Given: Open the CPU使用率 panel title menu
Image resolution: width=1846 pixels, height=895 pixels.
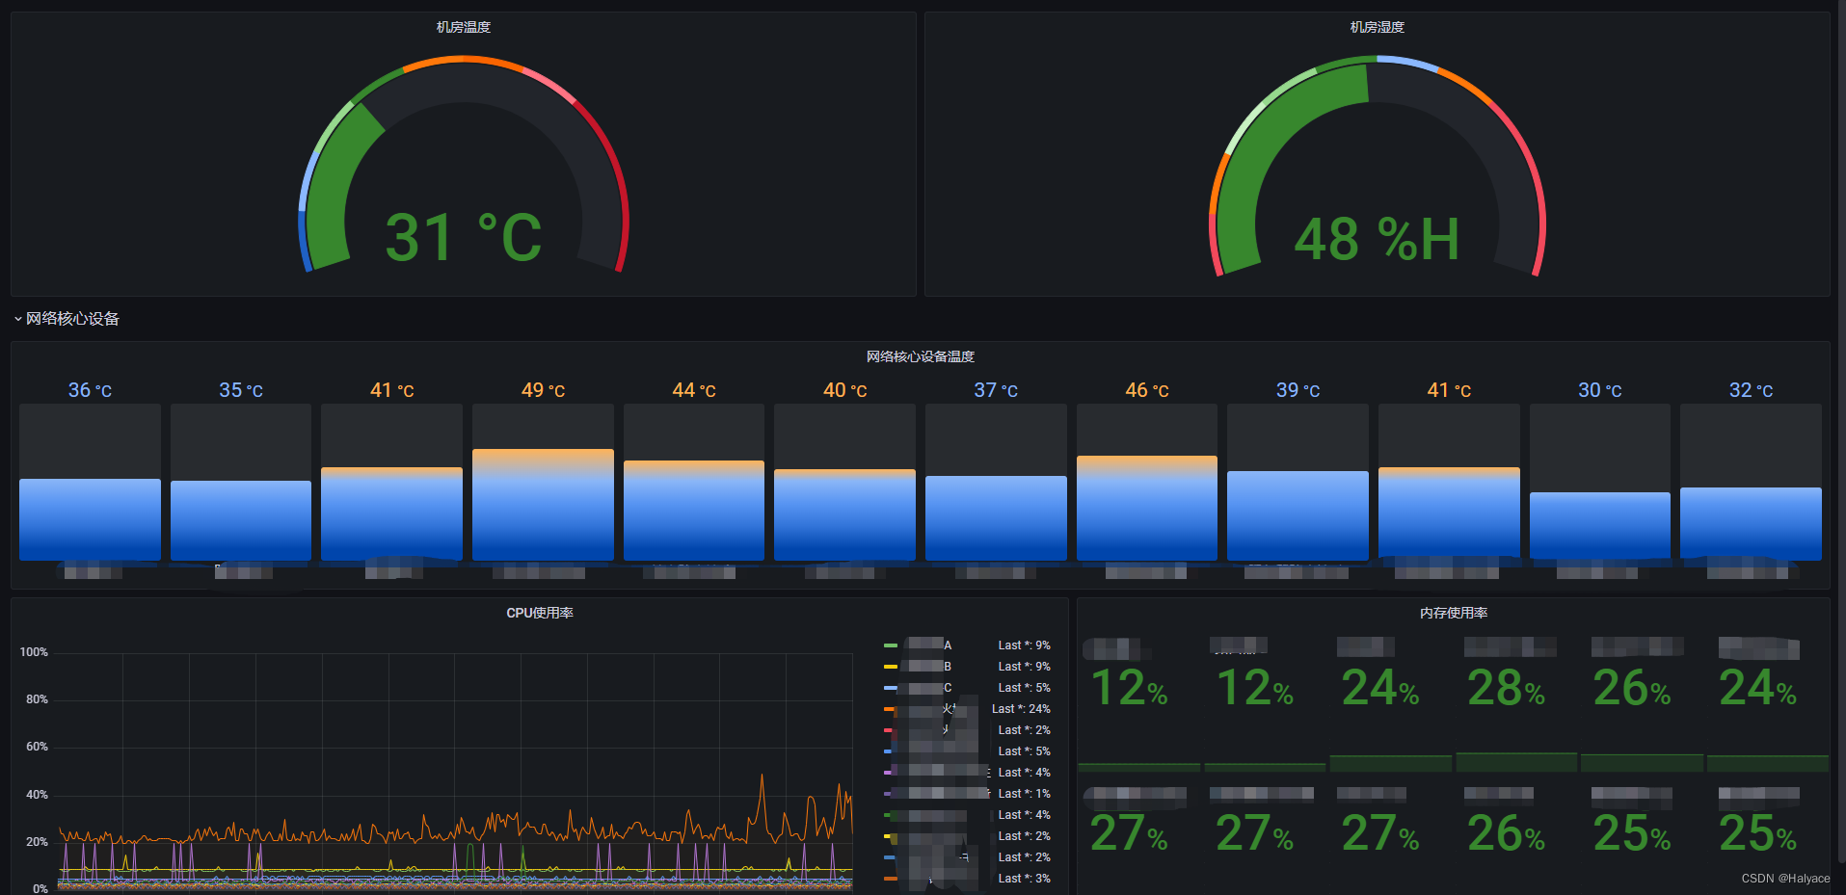Looking at the screenshot, I should pyautogui.click(x=541, y=611).
